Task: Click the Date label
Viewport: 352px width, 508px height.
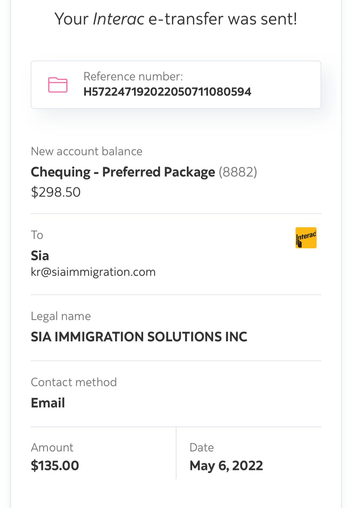Action: click(x=202, y=447)
